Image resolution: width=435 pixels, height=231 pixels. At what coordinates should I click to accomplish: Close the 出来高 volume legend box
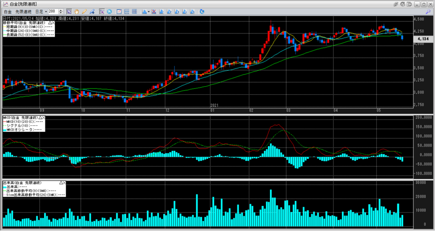pyautogui.click(x=65, y=182)
